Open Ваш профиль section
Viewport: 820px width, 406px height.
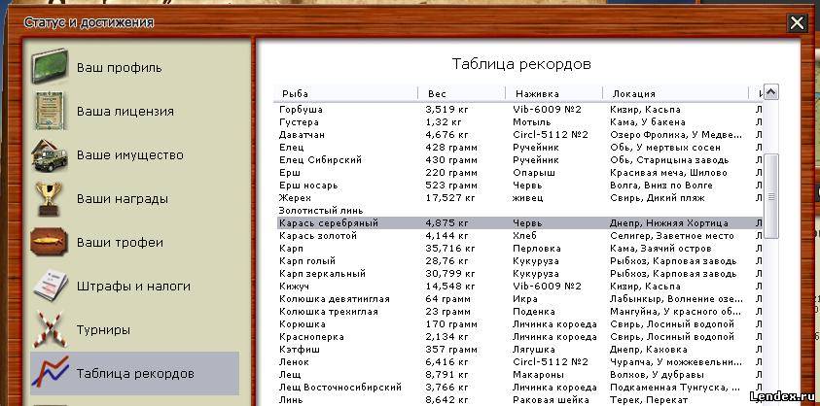120,68
